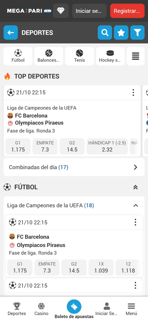Screen dimensions: 148x322
Task: Select the Hockey sobre hielo icon
Action: click(110, 56)
